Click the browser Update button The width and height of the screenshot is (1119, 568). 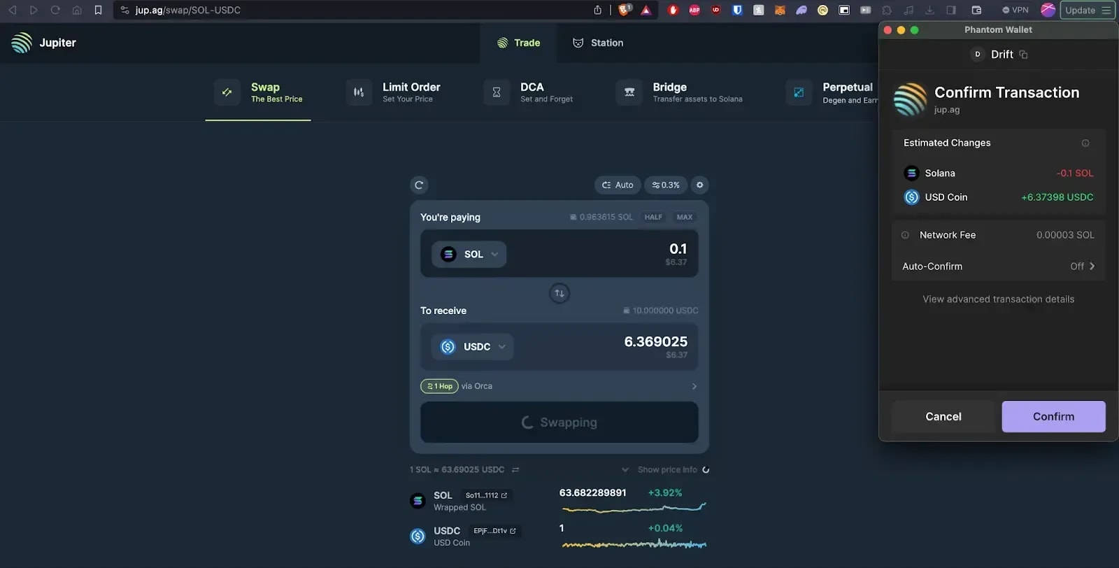point(1088,10)
